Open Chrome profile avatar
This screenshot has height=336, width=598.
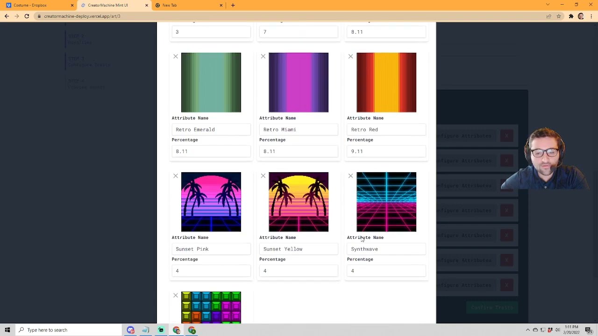click(x=581, y=16)
